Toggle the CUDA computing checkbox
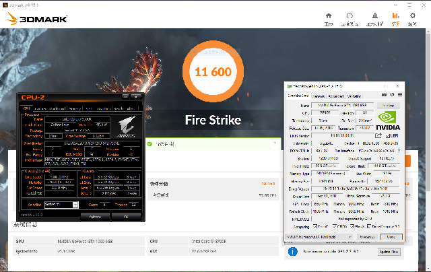The height and width of the screenshot is (272, 431). (335, 226)
